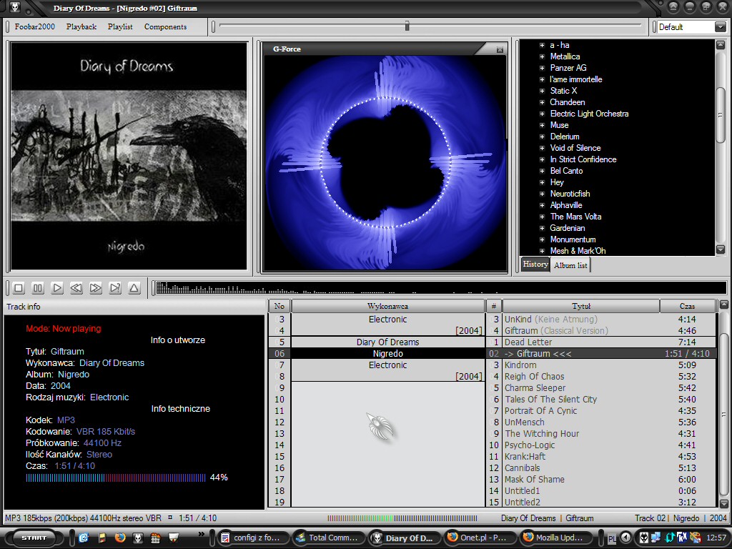Click the Tytuł column header
732x549 pixels.
(x=580, y=306)
